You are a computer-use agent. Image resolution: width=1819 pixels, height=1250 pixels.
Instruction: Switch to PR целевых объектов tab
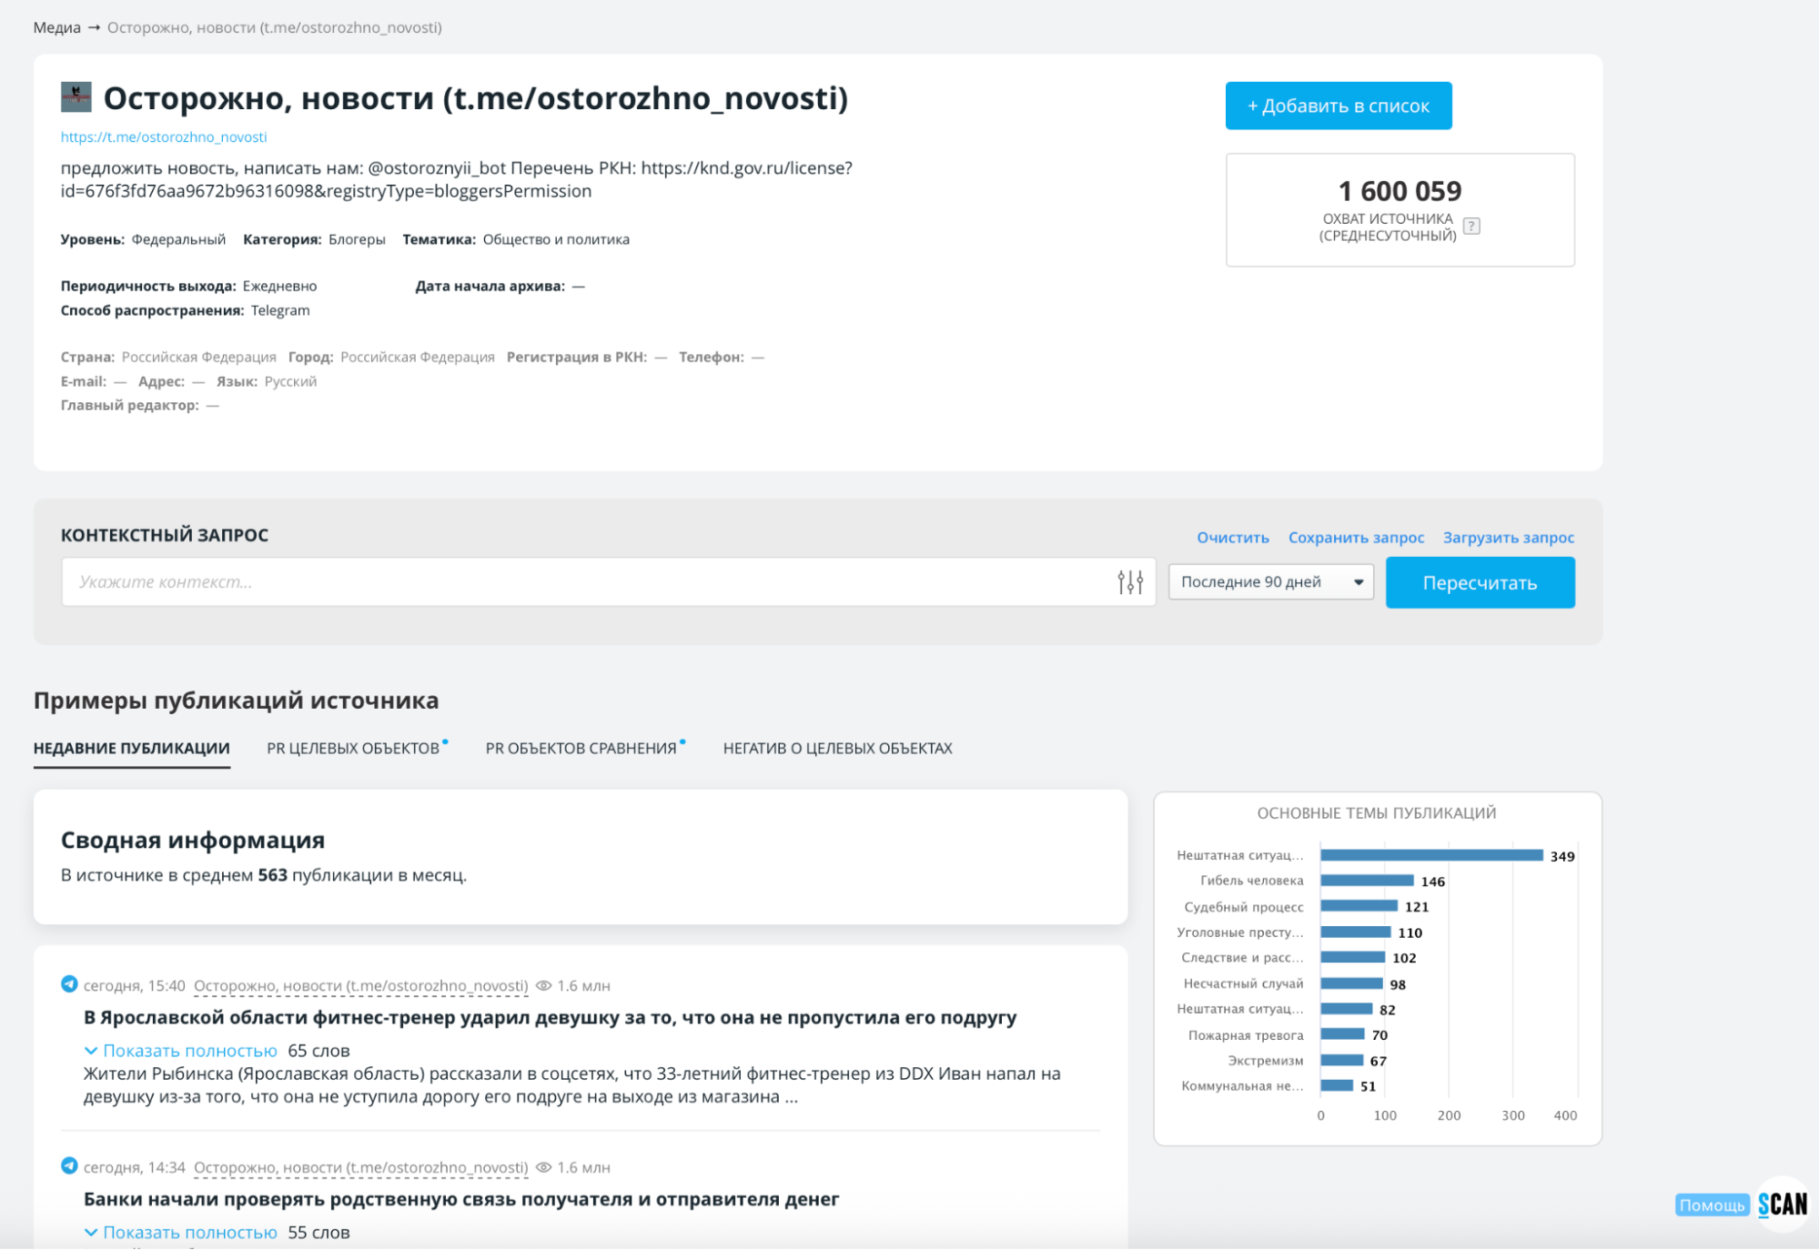pyautogui.click(x=353, y=749)
